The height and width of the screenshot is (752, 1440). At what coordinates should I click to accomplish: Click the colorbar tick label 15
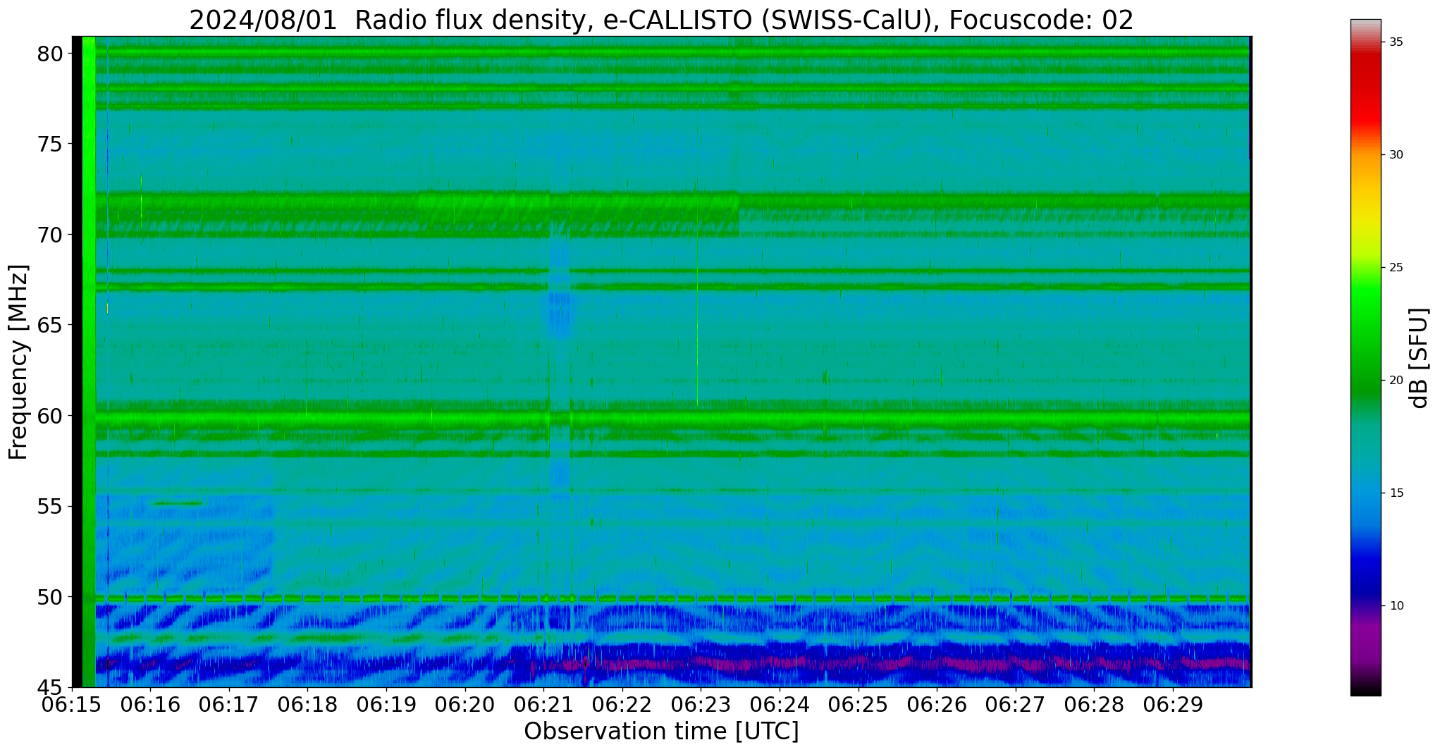pos(1396,493)
